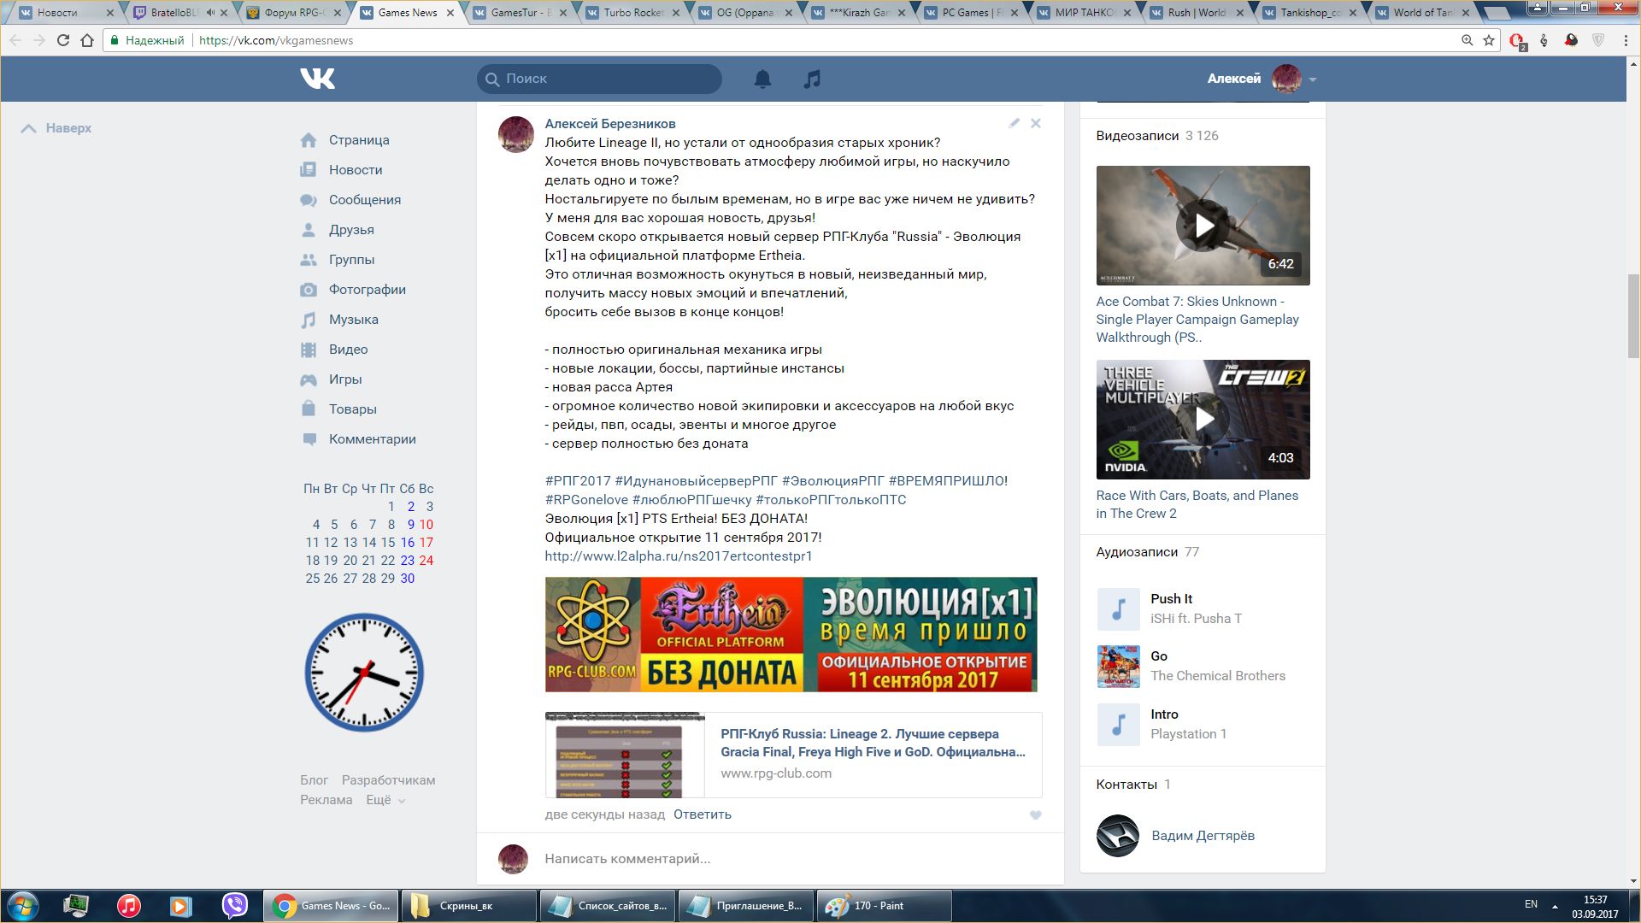This screenshot has height=923, width=1641.
Task: Open the l2alpha.ru contest link
Action: 679,556
